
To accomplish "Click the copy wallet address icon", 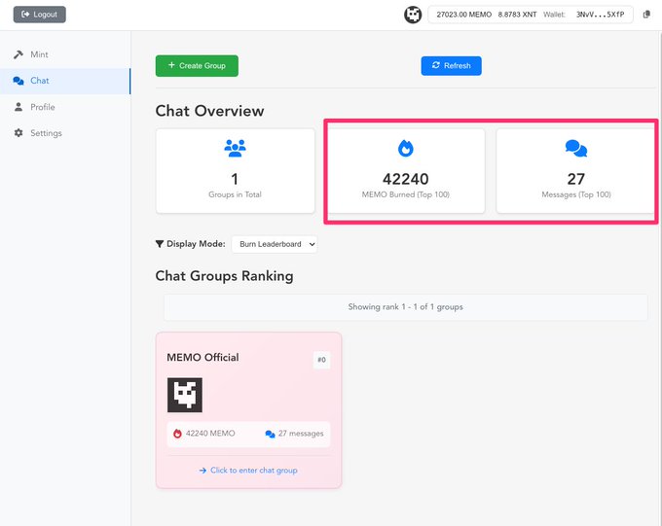I will 646,15.
